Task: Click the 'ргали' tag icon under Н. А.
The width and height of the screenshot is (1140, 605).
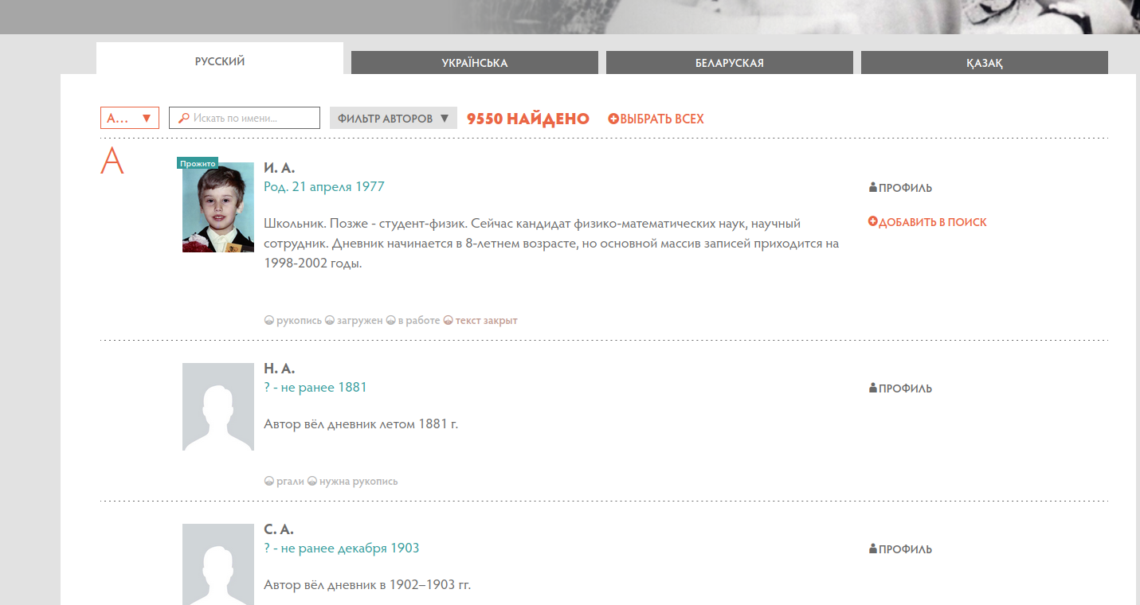Action: coord(269,482)
